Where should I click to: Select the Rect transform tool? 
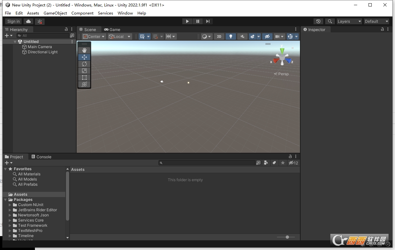pos(84,78)
